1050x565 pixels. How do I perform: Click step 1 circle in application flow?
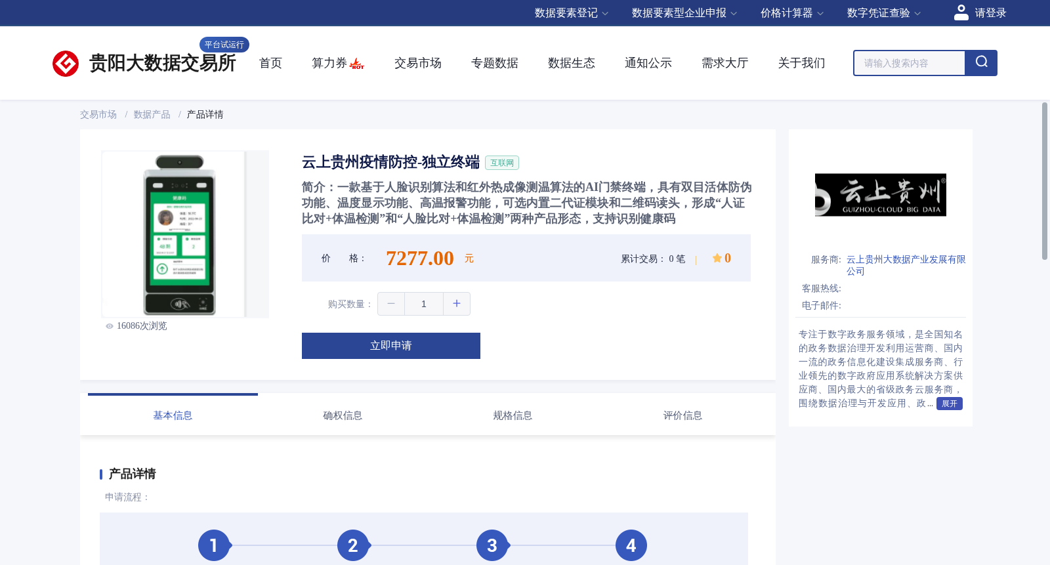coord(214,545)
